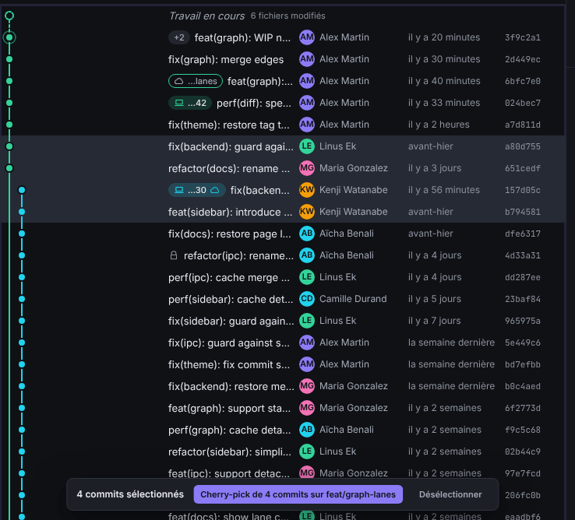The width and height of the screenshot is (575, 520).
Task: Click the '4 commits sélectionnés' text
Action: 130,494
